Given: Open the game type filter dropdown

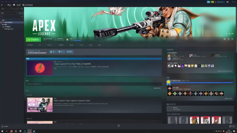Looking at the screenshot, I should coord(9,13).
